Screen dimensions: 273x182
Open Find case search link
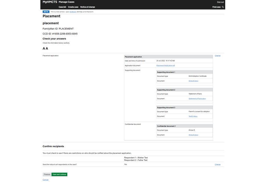pos(216,7)
